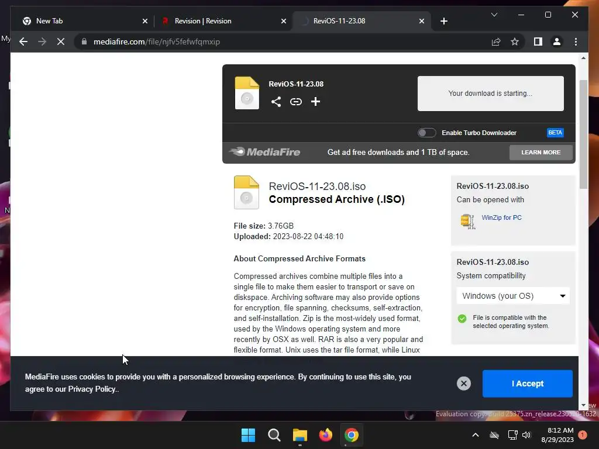Viewport: 599px width, 449px height.
Task: Stop loading the page
Action: 61,42
